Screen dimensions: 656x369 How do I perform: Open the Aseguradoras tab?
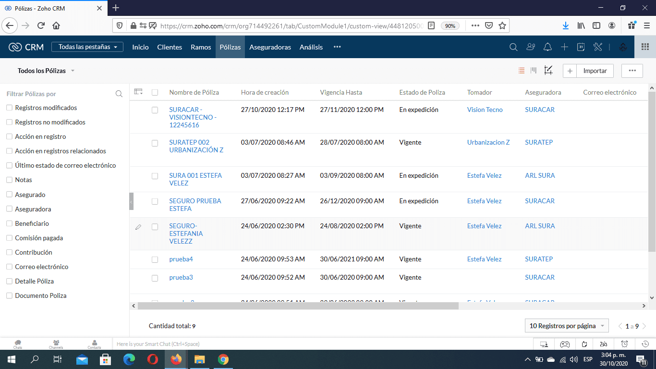click(270, 47)
